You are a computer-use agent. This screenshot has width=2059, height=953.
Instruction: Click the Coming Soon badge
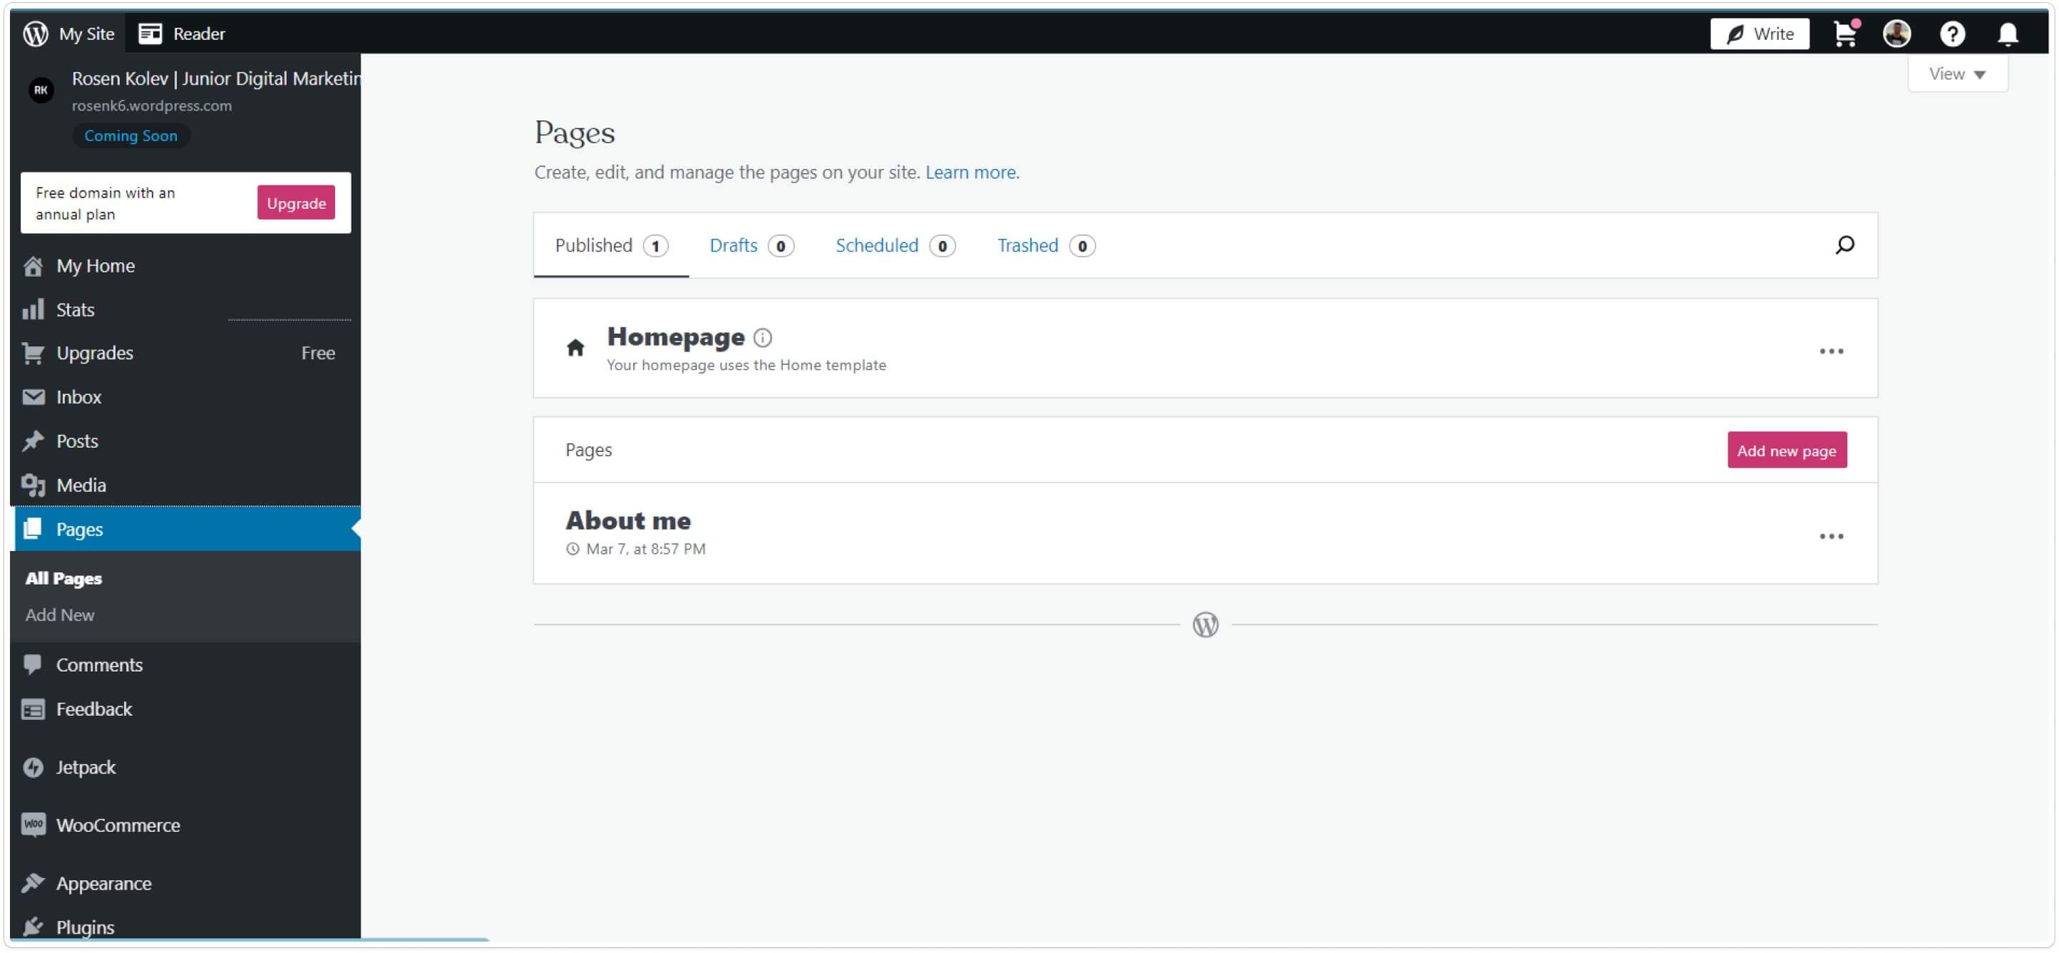131,136
